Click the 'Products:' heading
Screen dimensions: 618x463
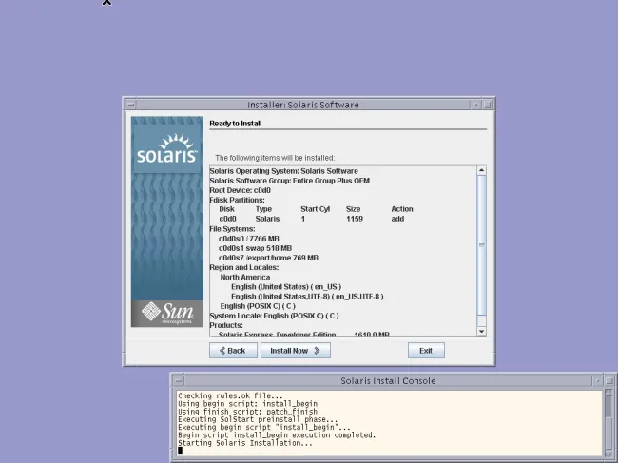[226, 325]
